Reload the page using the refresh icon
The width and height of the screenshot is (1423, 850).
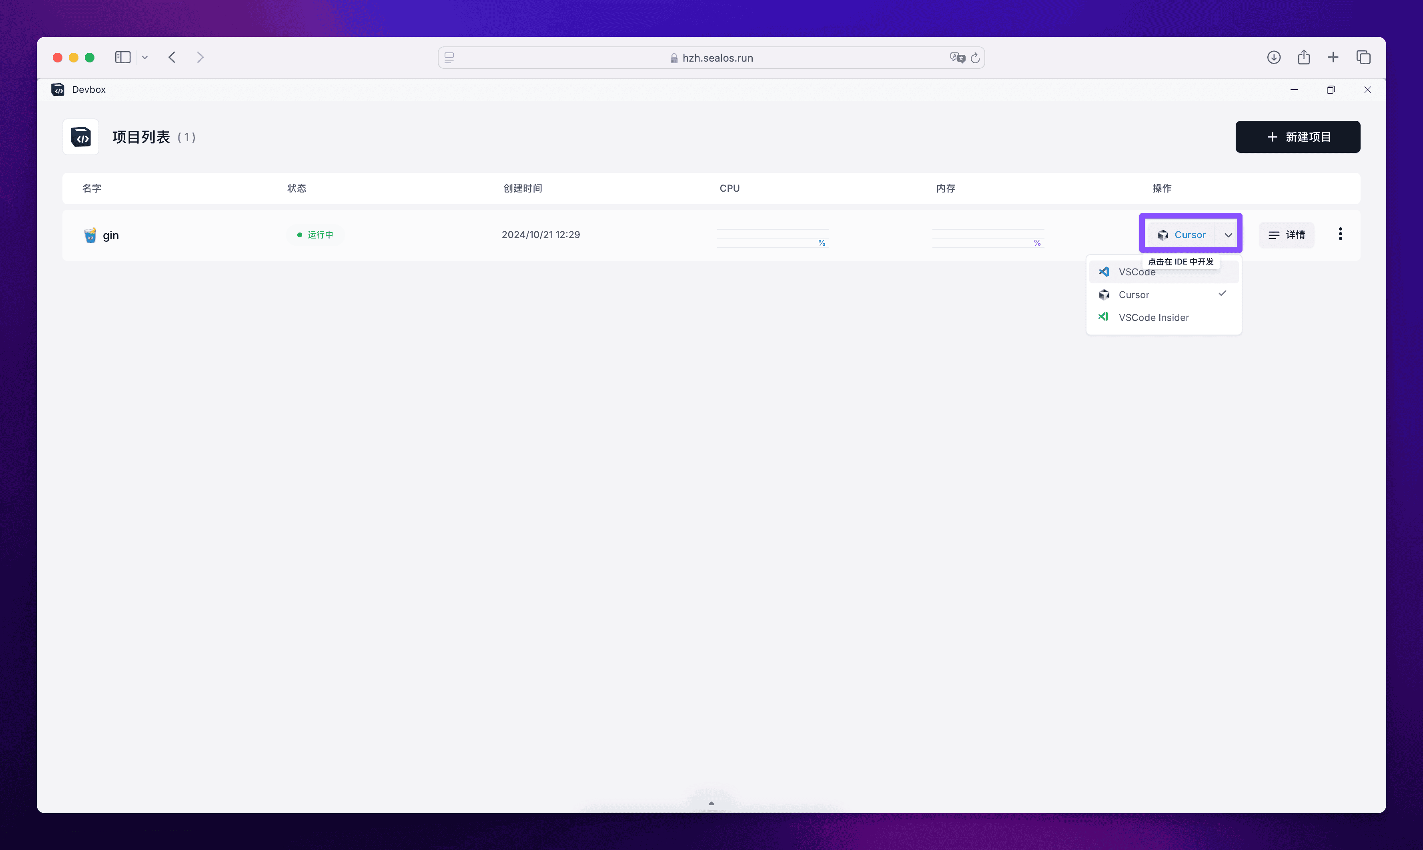(975, 58)
